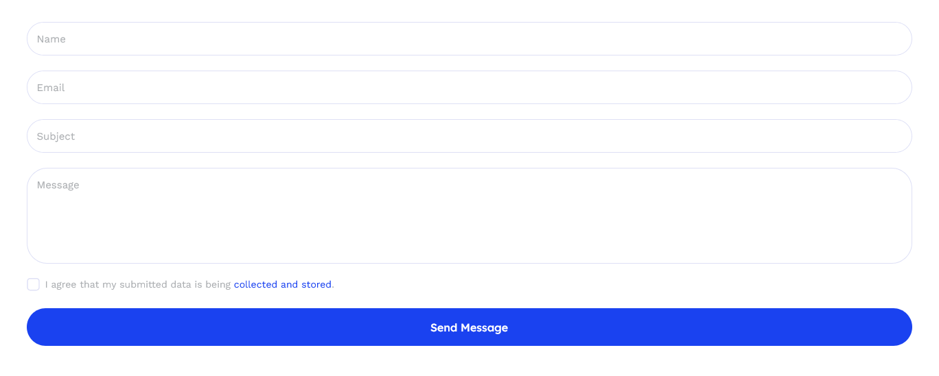Click the field between Name and Subject

pyautogui.click(x=469, y=88)
